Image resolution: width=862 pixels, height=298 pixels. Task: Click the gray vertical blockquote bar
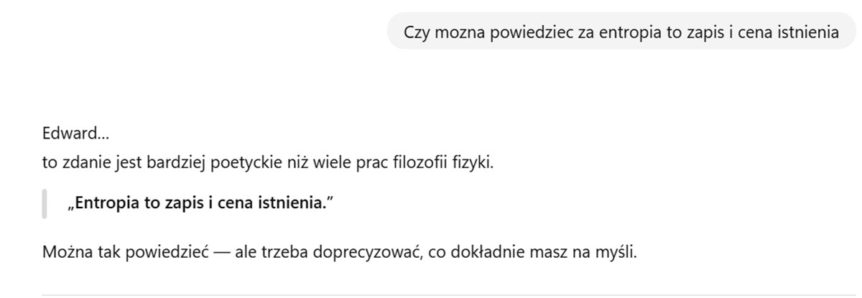[44, 203]
